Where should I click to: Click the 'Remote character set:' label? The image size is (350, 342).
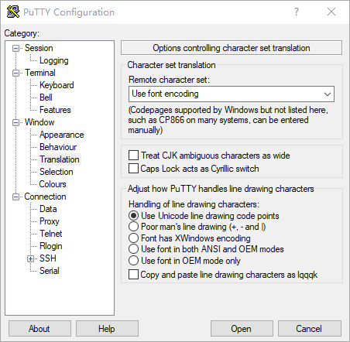tap(169, 80)
